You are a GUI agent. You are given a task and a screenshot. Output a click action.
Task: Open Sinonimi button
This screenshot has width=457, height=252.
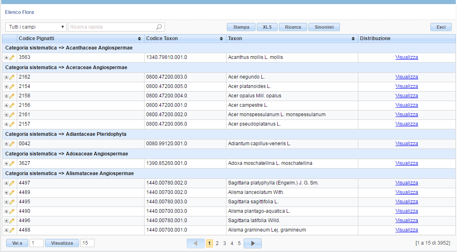point(324,27)
